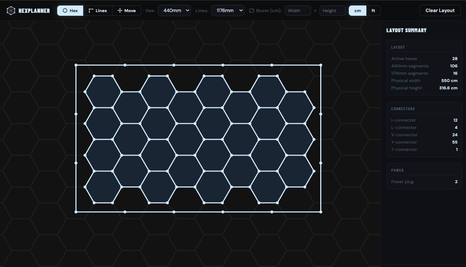Click the Active hexes value 28

(455, 59)
